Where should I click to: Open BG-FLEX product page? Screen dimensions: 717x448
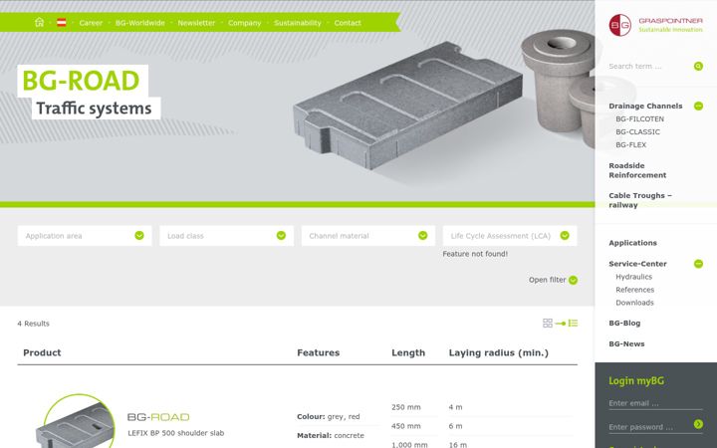point(630,145)
